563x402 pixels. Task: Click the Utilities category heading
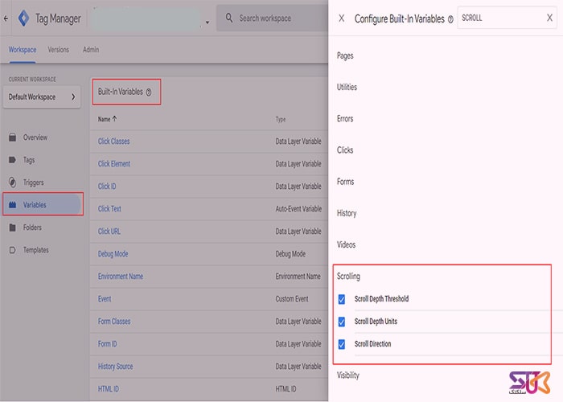[x=347, y=87]
